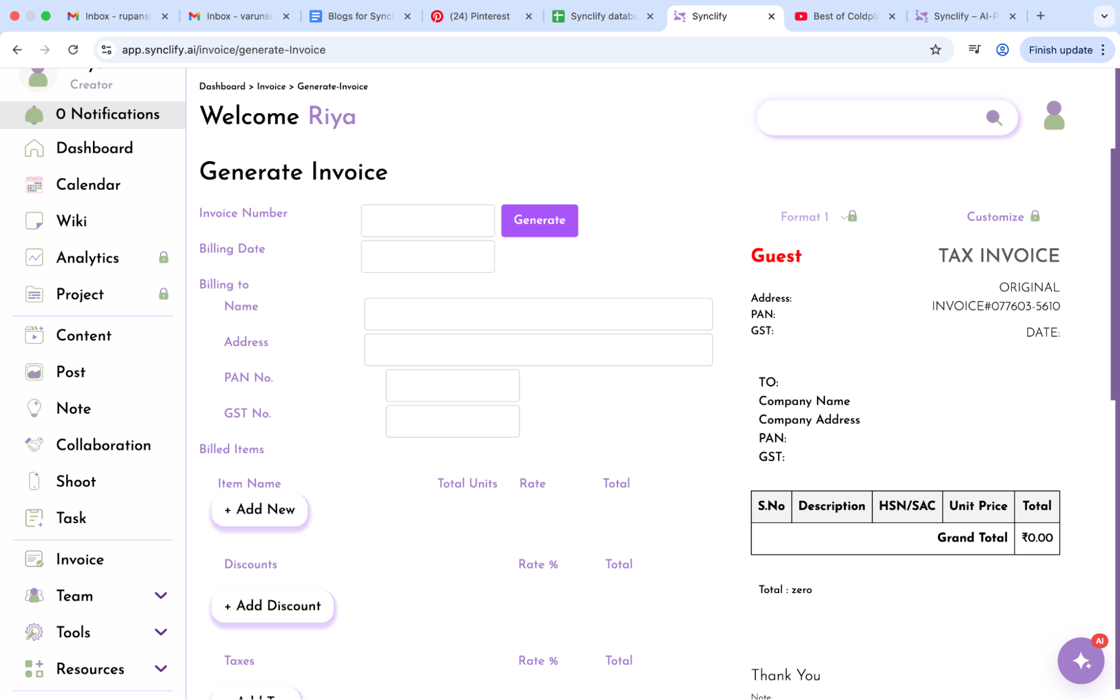The height and width of the screenshot is (700, 1120).
Task: Open the Notifications bell icon
Action: pyautogui.click(x=34, y=114)
